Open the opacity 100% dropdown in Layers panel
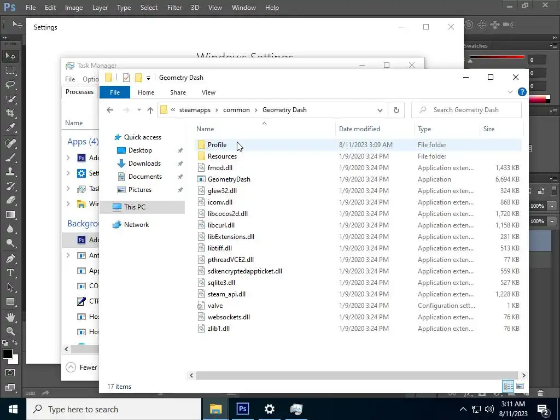The width and height of the screenshot is (560, 420). 552,206
